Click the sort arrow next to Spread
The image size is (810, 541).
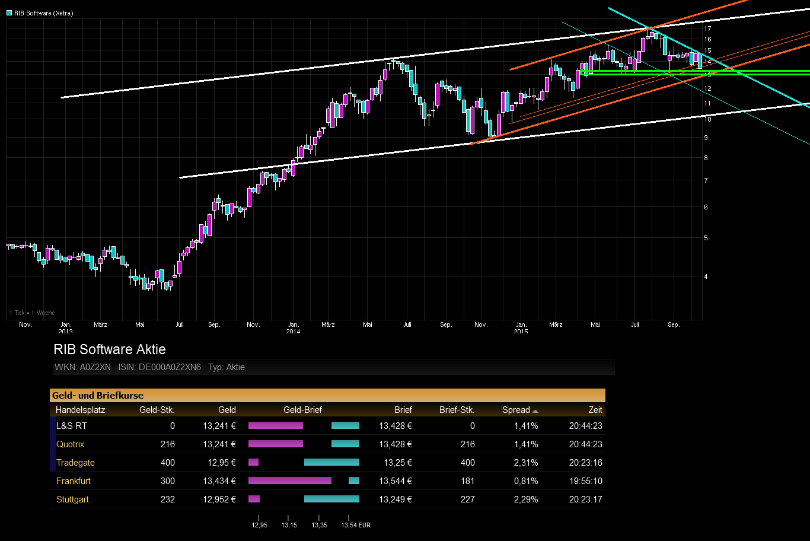point(535,410)
